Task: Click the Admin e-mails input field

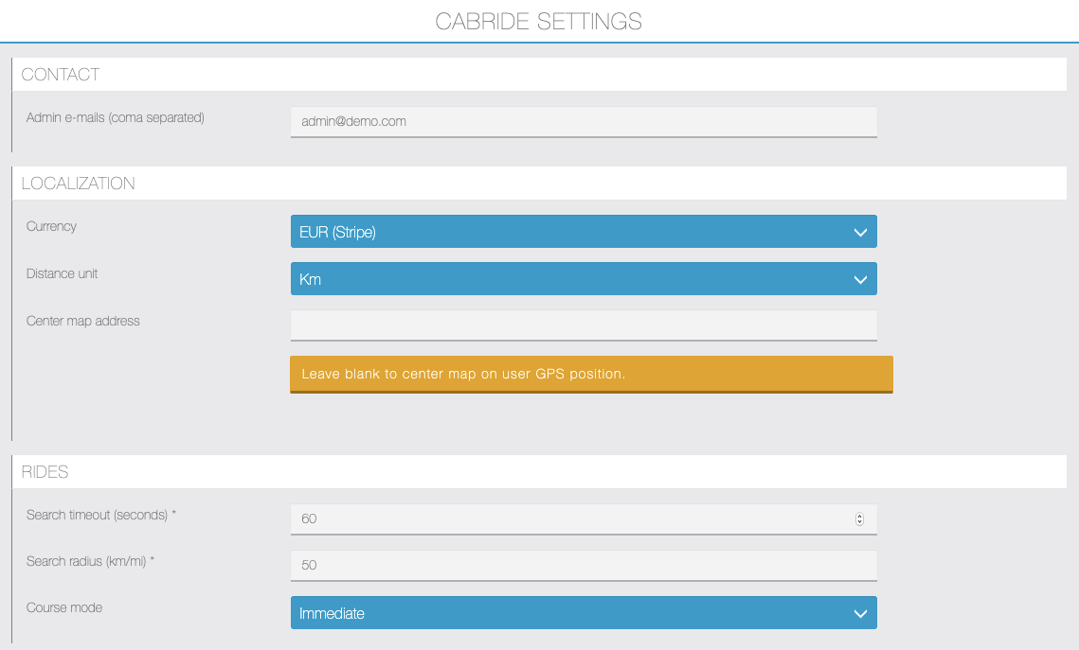Action: (x=584, y=122)
